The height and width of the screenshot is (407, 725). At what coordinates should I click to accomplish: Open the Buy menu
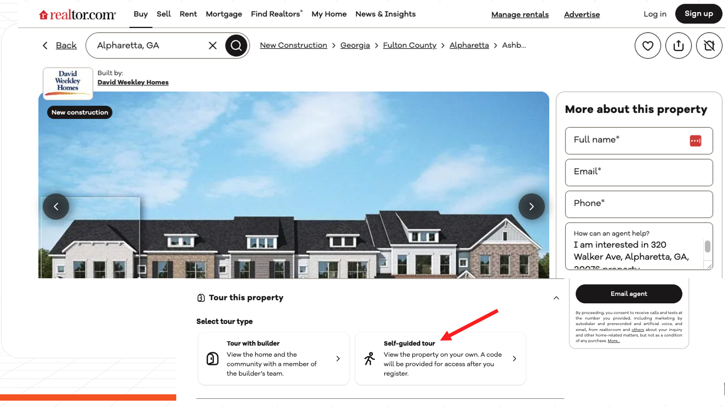point(140,14)
